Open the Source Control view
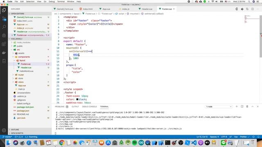Viewport: 262px width, 147px height. (x=4, y=19)
